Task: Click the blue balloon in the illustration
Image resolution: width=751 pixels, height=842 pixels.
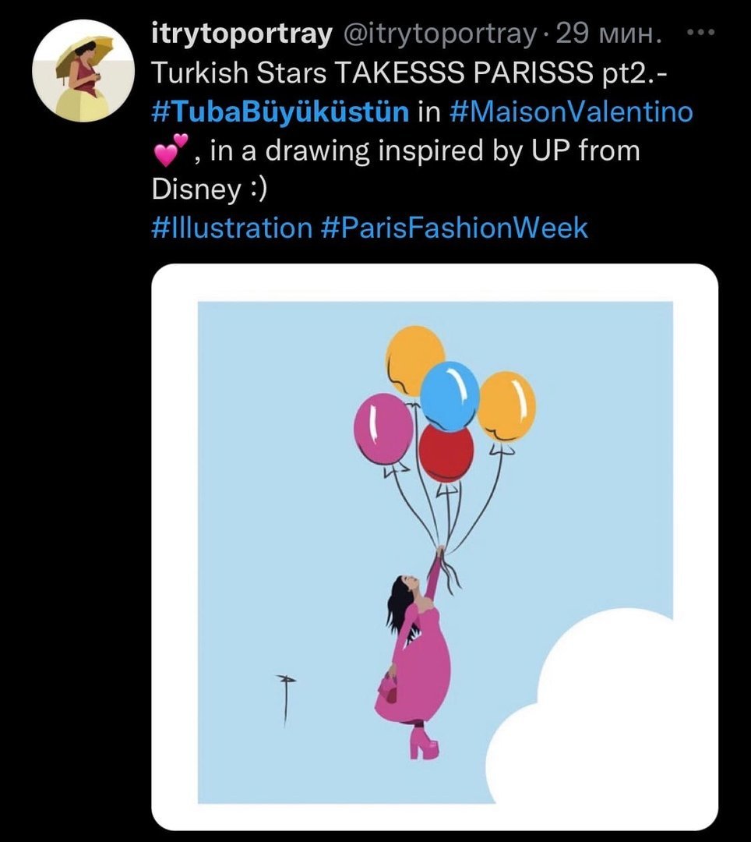Action: pos(450,394)
